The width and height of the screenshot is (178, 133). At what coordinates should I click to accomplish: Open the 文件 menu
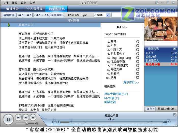[6, 3]
